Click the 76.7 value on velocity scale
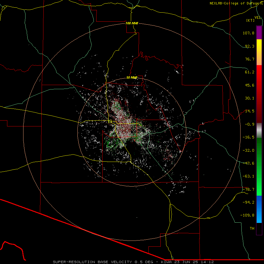 click(250, 59)
